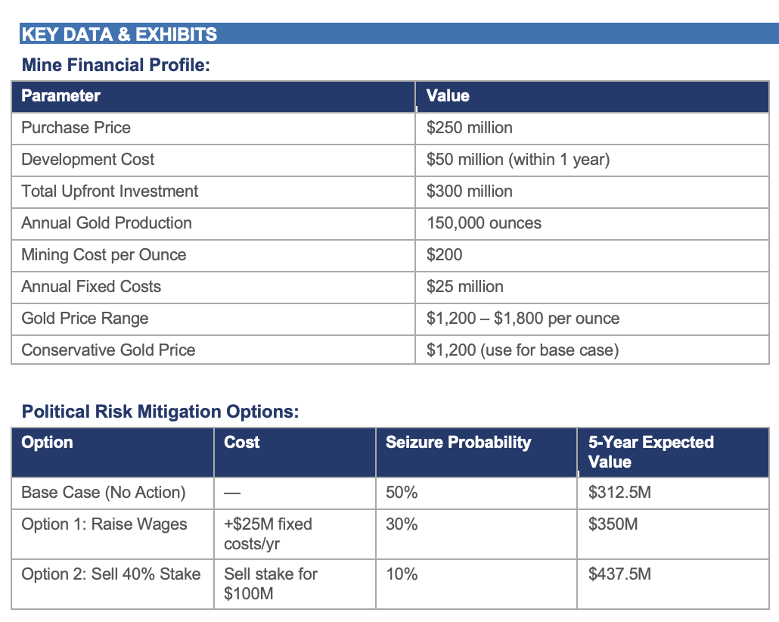Select the $437.5M expected value cell

tap(672, 585)
